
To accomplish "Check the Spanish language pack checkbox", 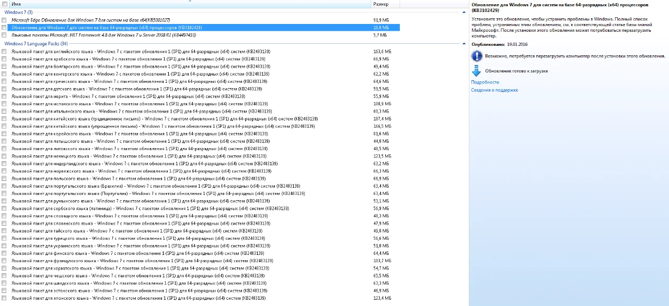I will tap(4, 104).
